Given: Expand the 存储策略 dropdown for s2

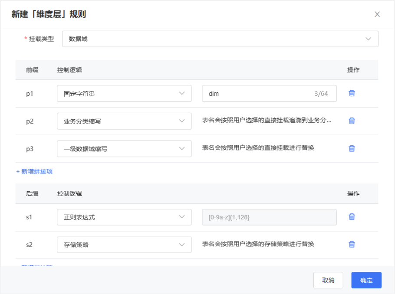Looking at the screenshot, I should [124, 245].
